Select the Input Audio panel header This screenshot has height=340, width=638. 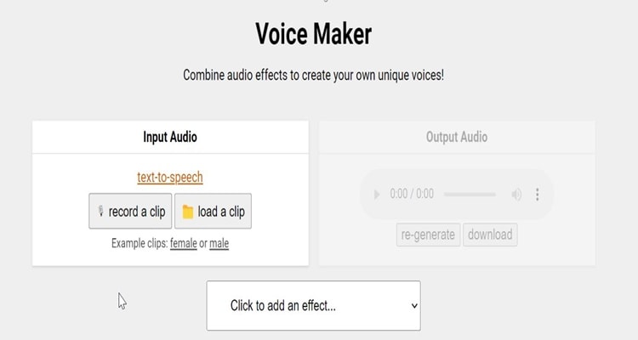(170, 137)
